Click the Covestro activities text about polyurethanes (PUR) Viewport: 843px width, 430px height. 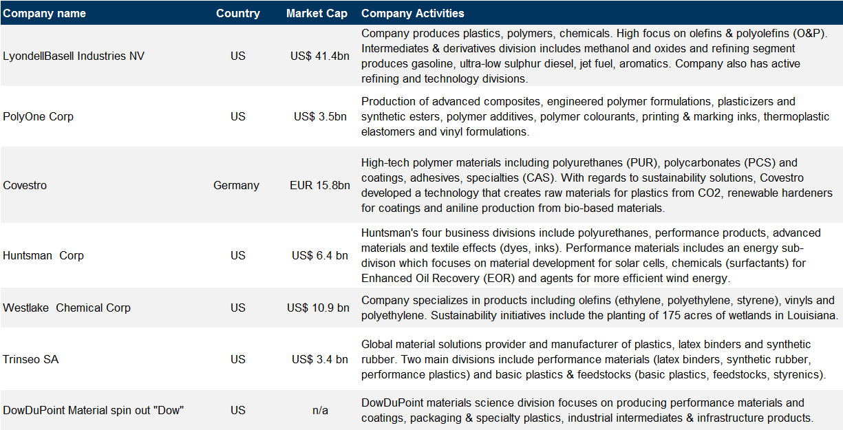pyautogui.click(x=597, y=185)
